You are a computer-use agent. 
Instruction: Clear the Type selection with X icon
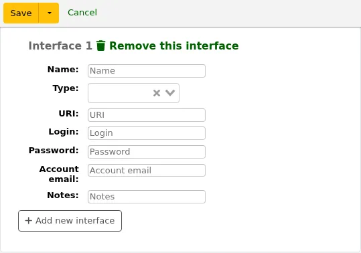[157, 93]
